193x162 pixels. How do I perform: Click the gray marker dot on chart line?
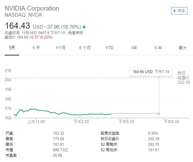click(159, 114)
